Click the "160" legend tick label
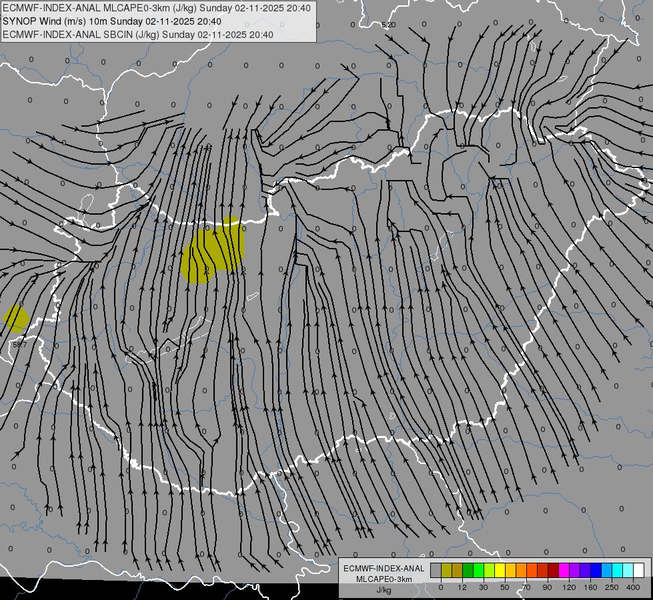 pos(590,587)
